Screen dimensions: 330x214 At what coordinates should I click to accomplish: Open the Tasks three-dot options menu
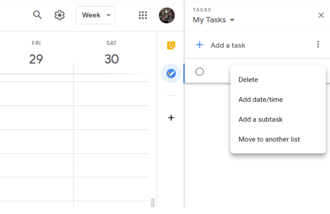[318, 44]
